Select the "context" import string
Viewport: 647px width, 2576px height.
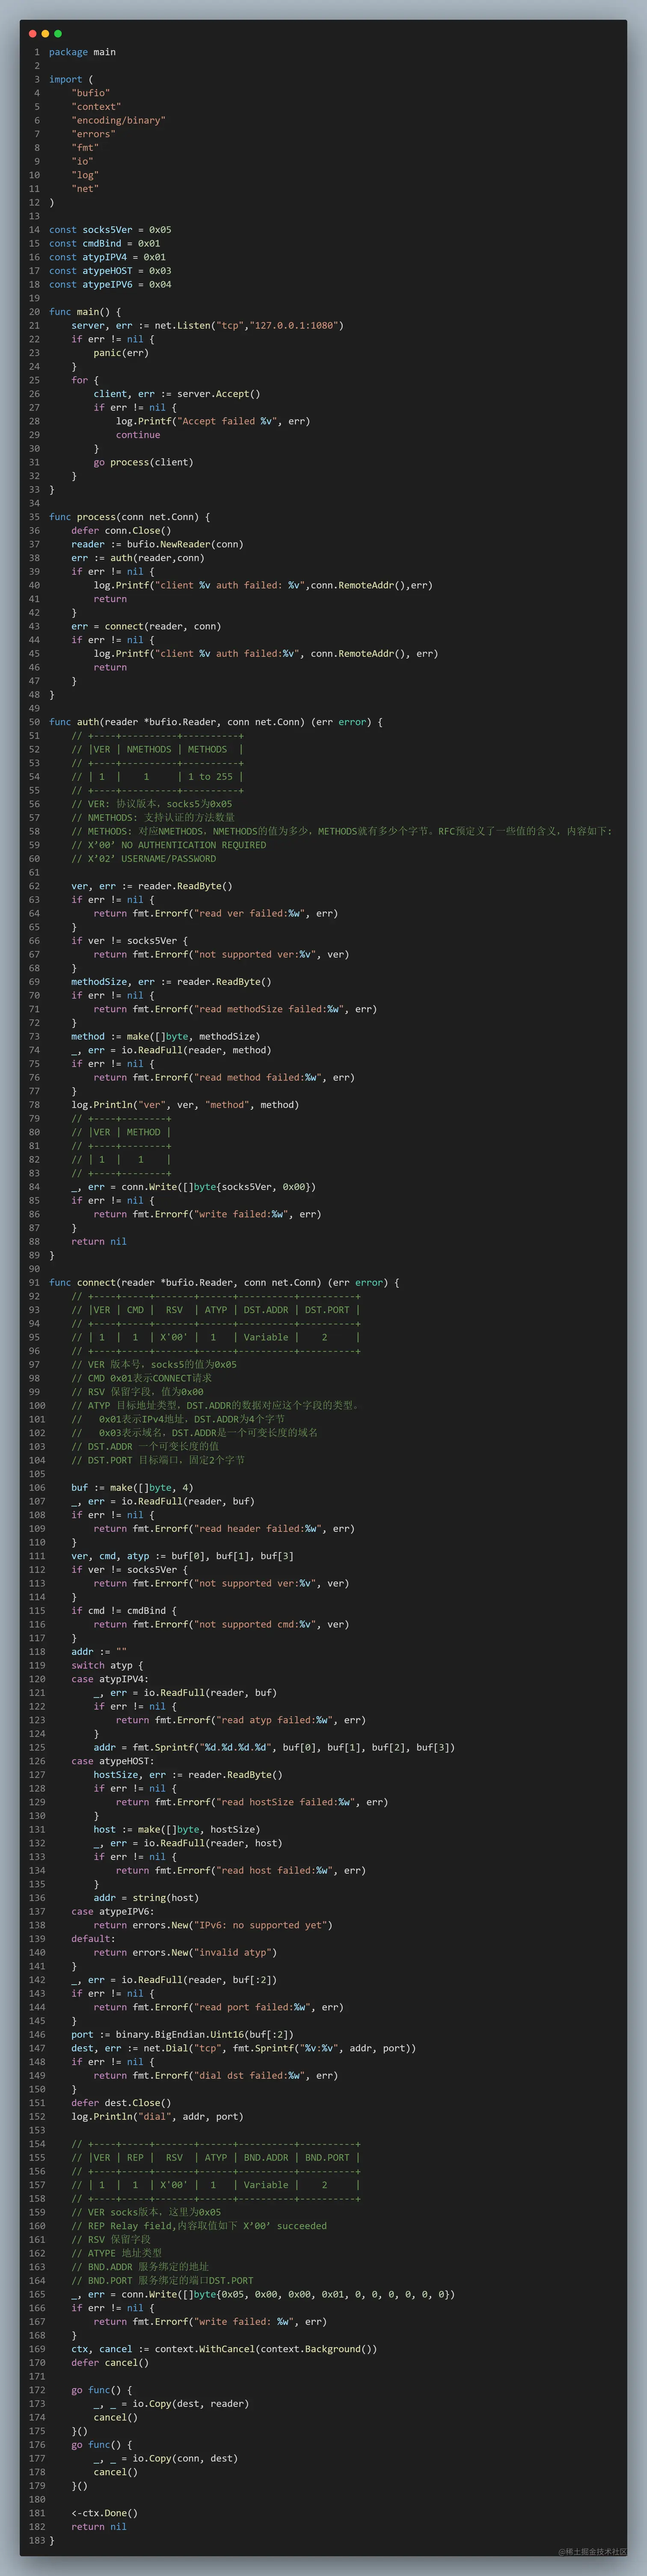tap(96, 106)
